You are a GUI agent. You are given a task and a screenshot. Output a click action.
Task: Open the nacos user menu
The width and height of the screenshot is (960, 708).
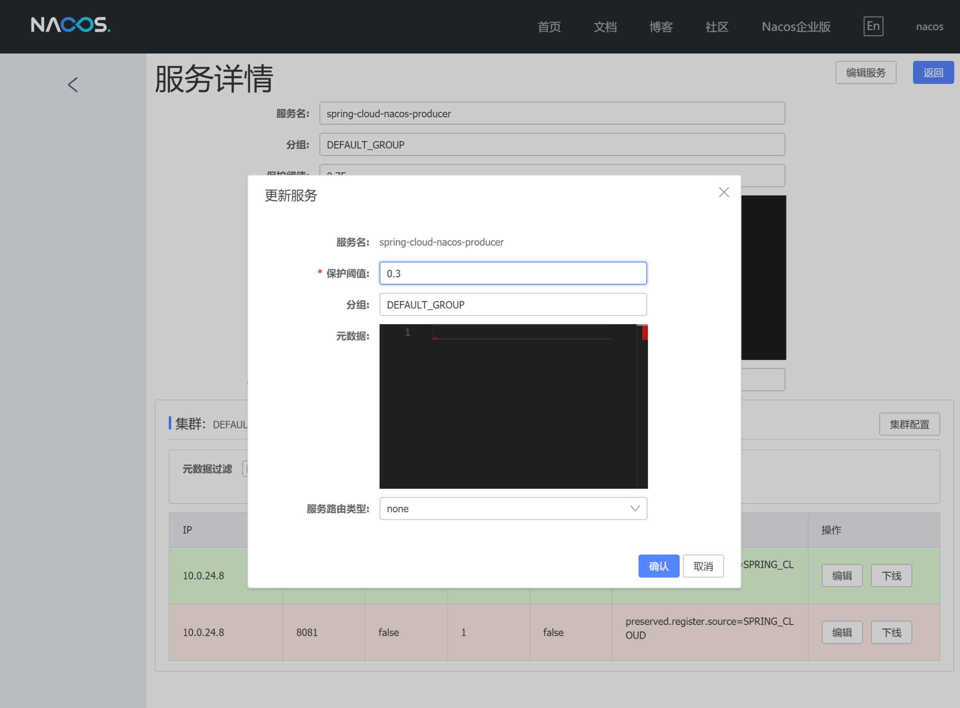point(930,27)
